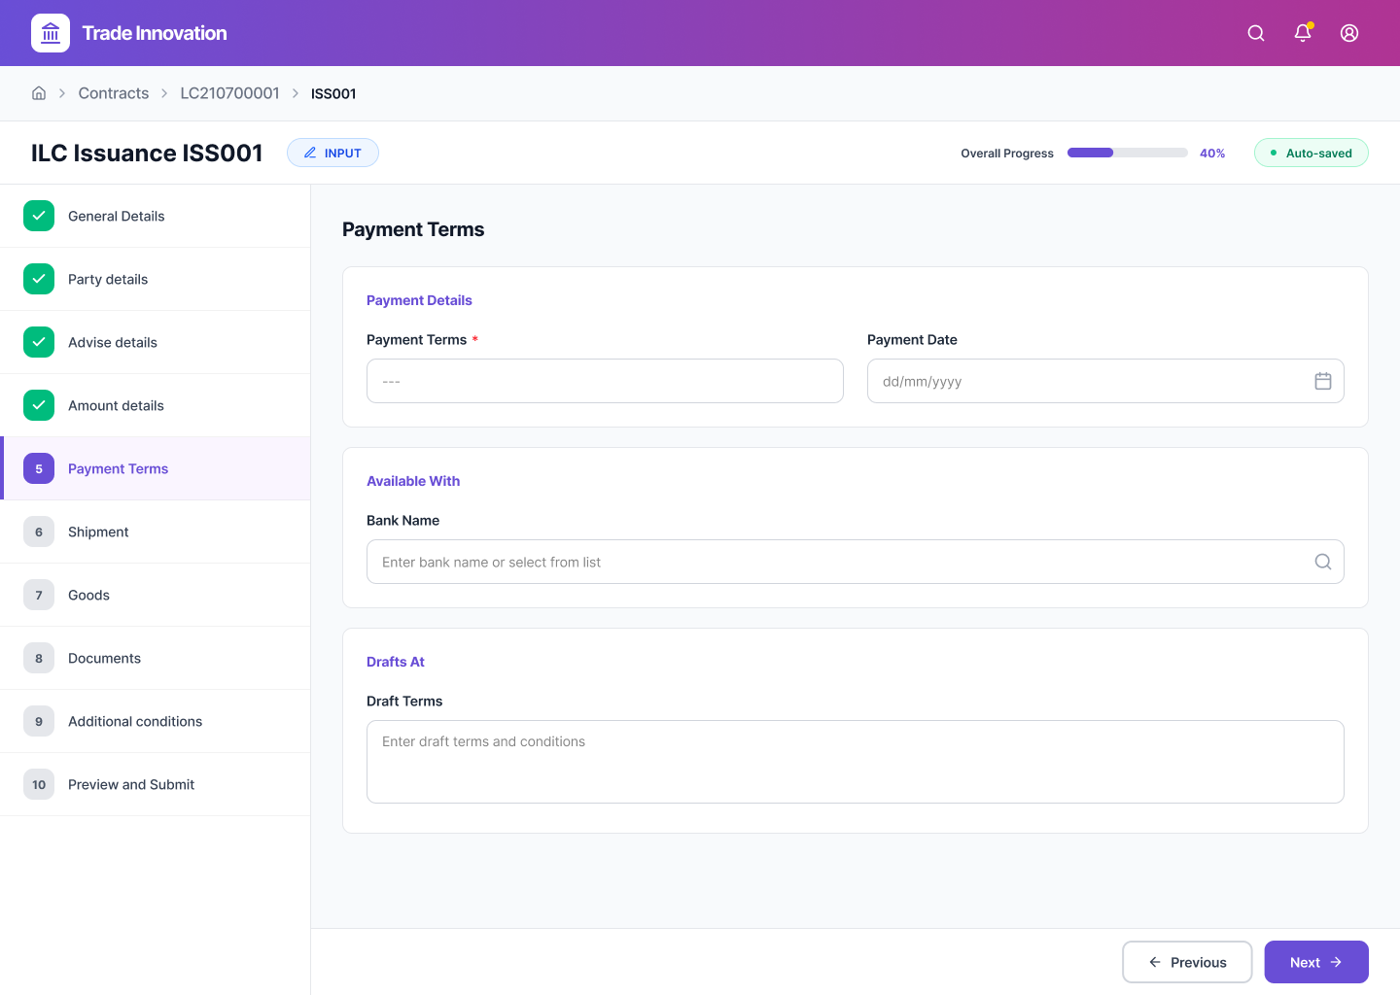The image size is (1400, 995).
Task: Click the Trade Innovation bank logo
Action: tap(50, 32)
